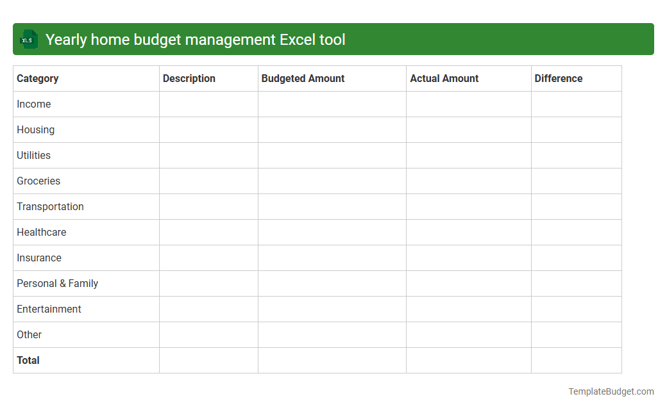
Task: Click the green XLS file icon
Action: 28,39
